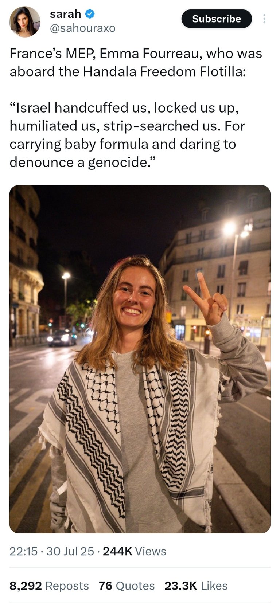
Task: Open the display name "sarah"
Action: pos(65,14)
